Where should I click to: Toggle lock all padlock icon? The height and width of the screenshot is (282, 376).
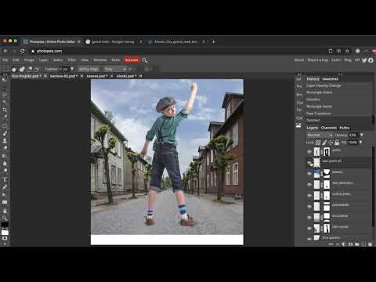coord(337,143)
